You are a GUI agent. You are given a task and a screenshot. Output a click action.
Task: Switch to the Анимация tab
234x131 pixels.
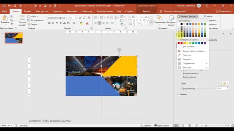(x=72, y=11)
